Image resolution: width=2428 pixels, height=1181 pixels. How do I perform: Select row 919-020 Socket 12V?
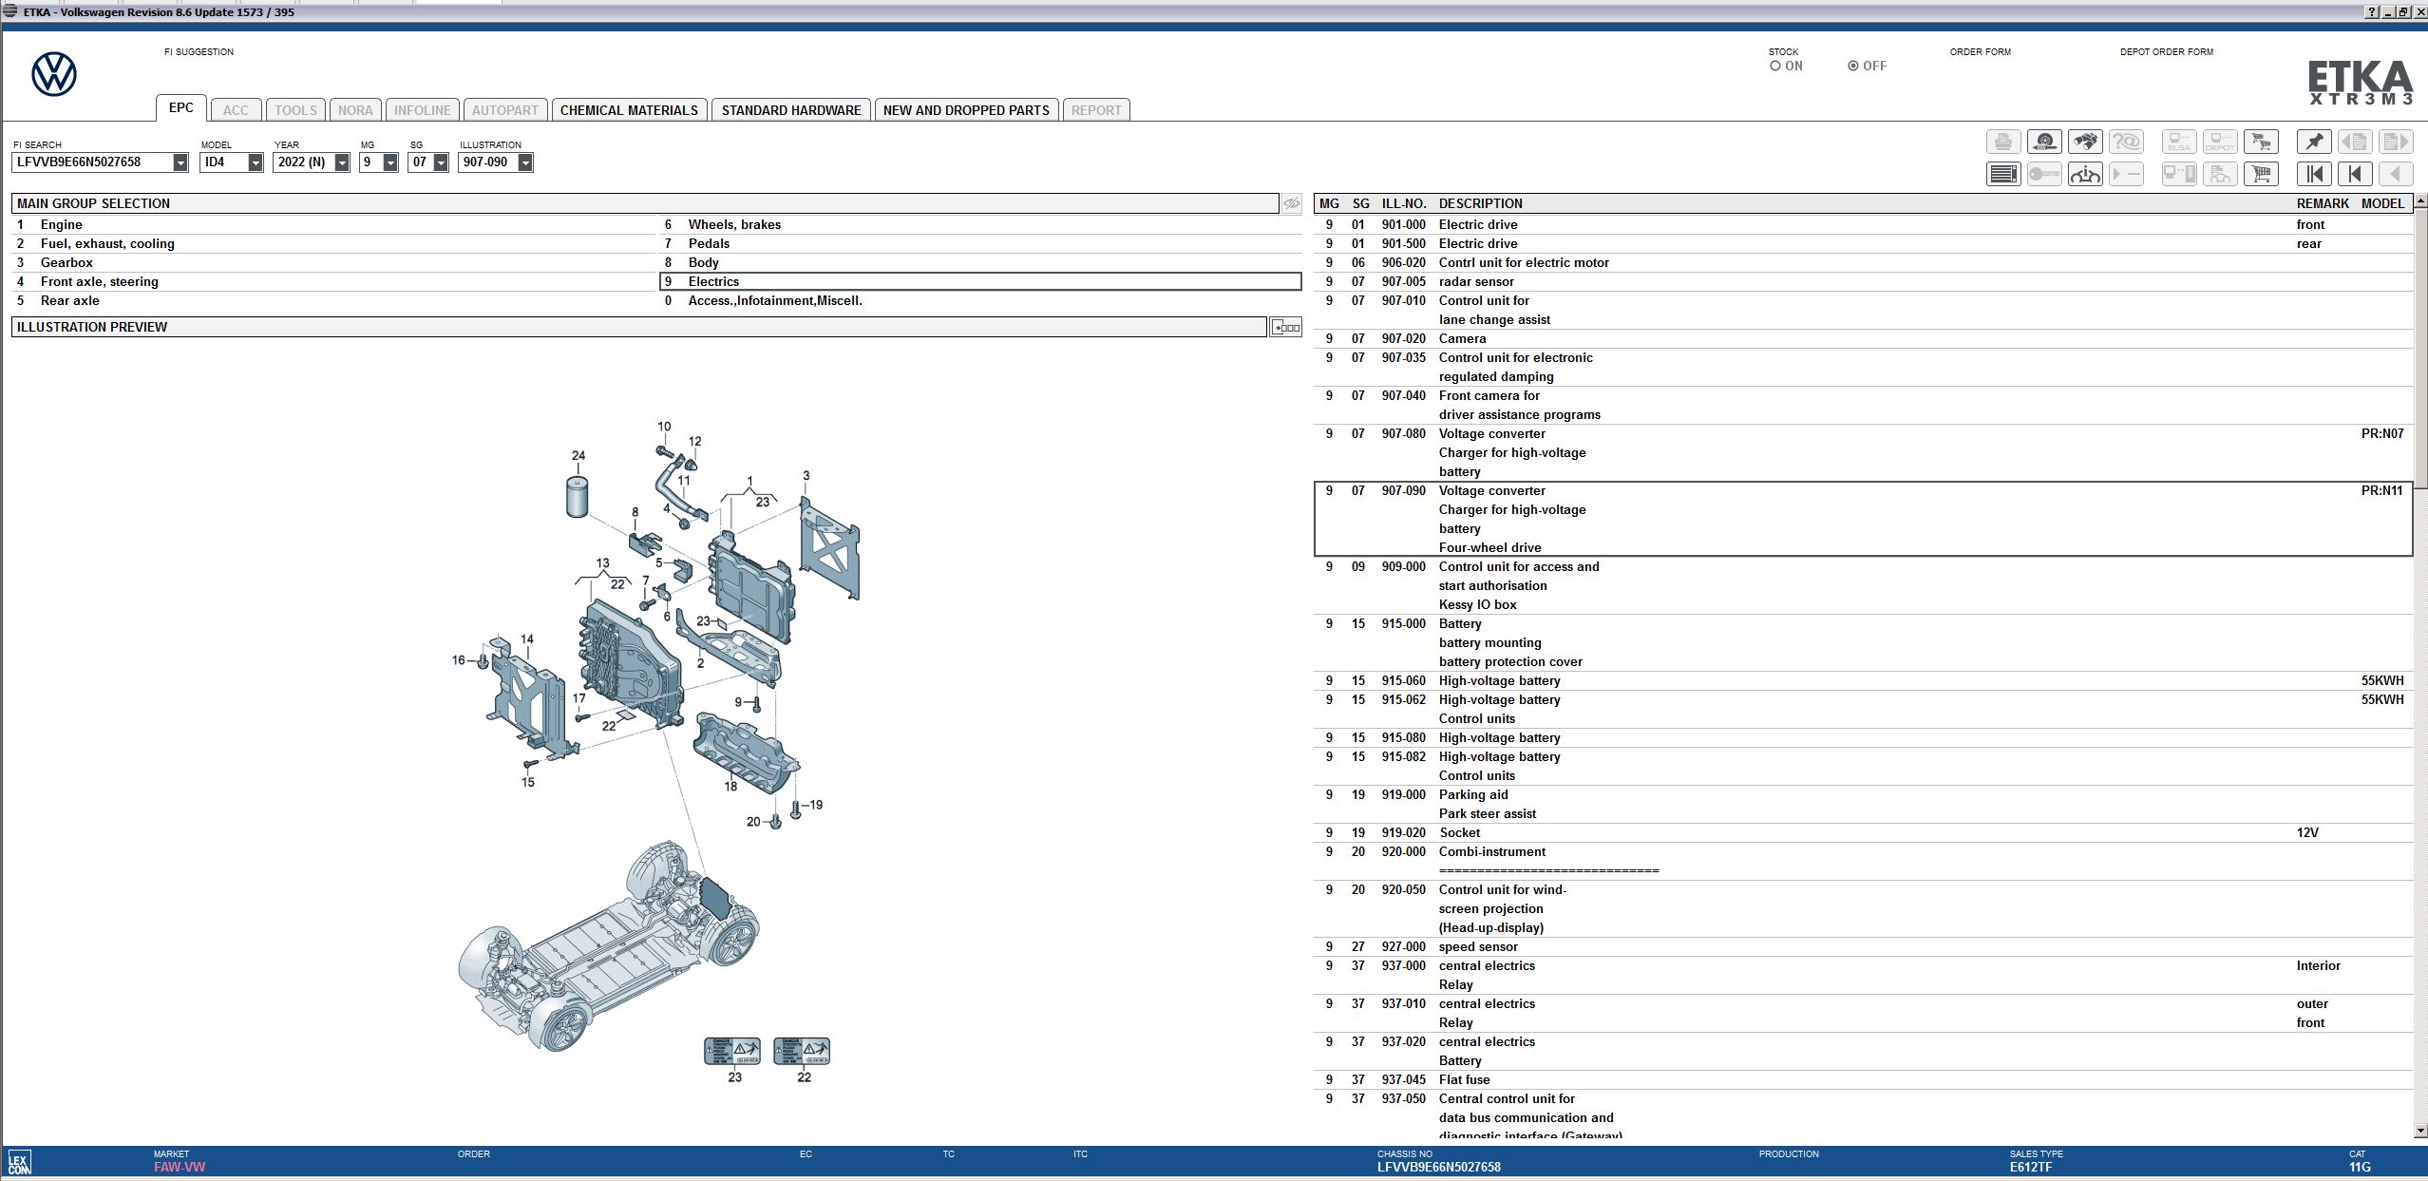click(x=1864, y=833)
